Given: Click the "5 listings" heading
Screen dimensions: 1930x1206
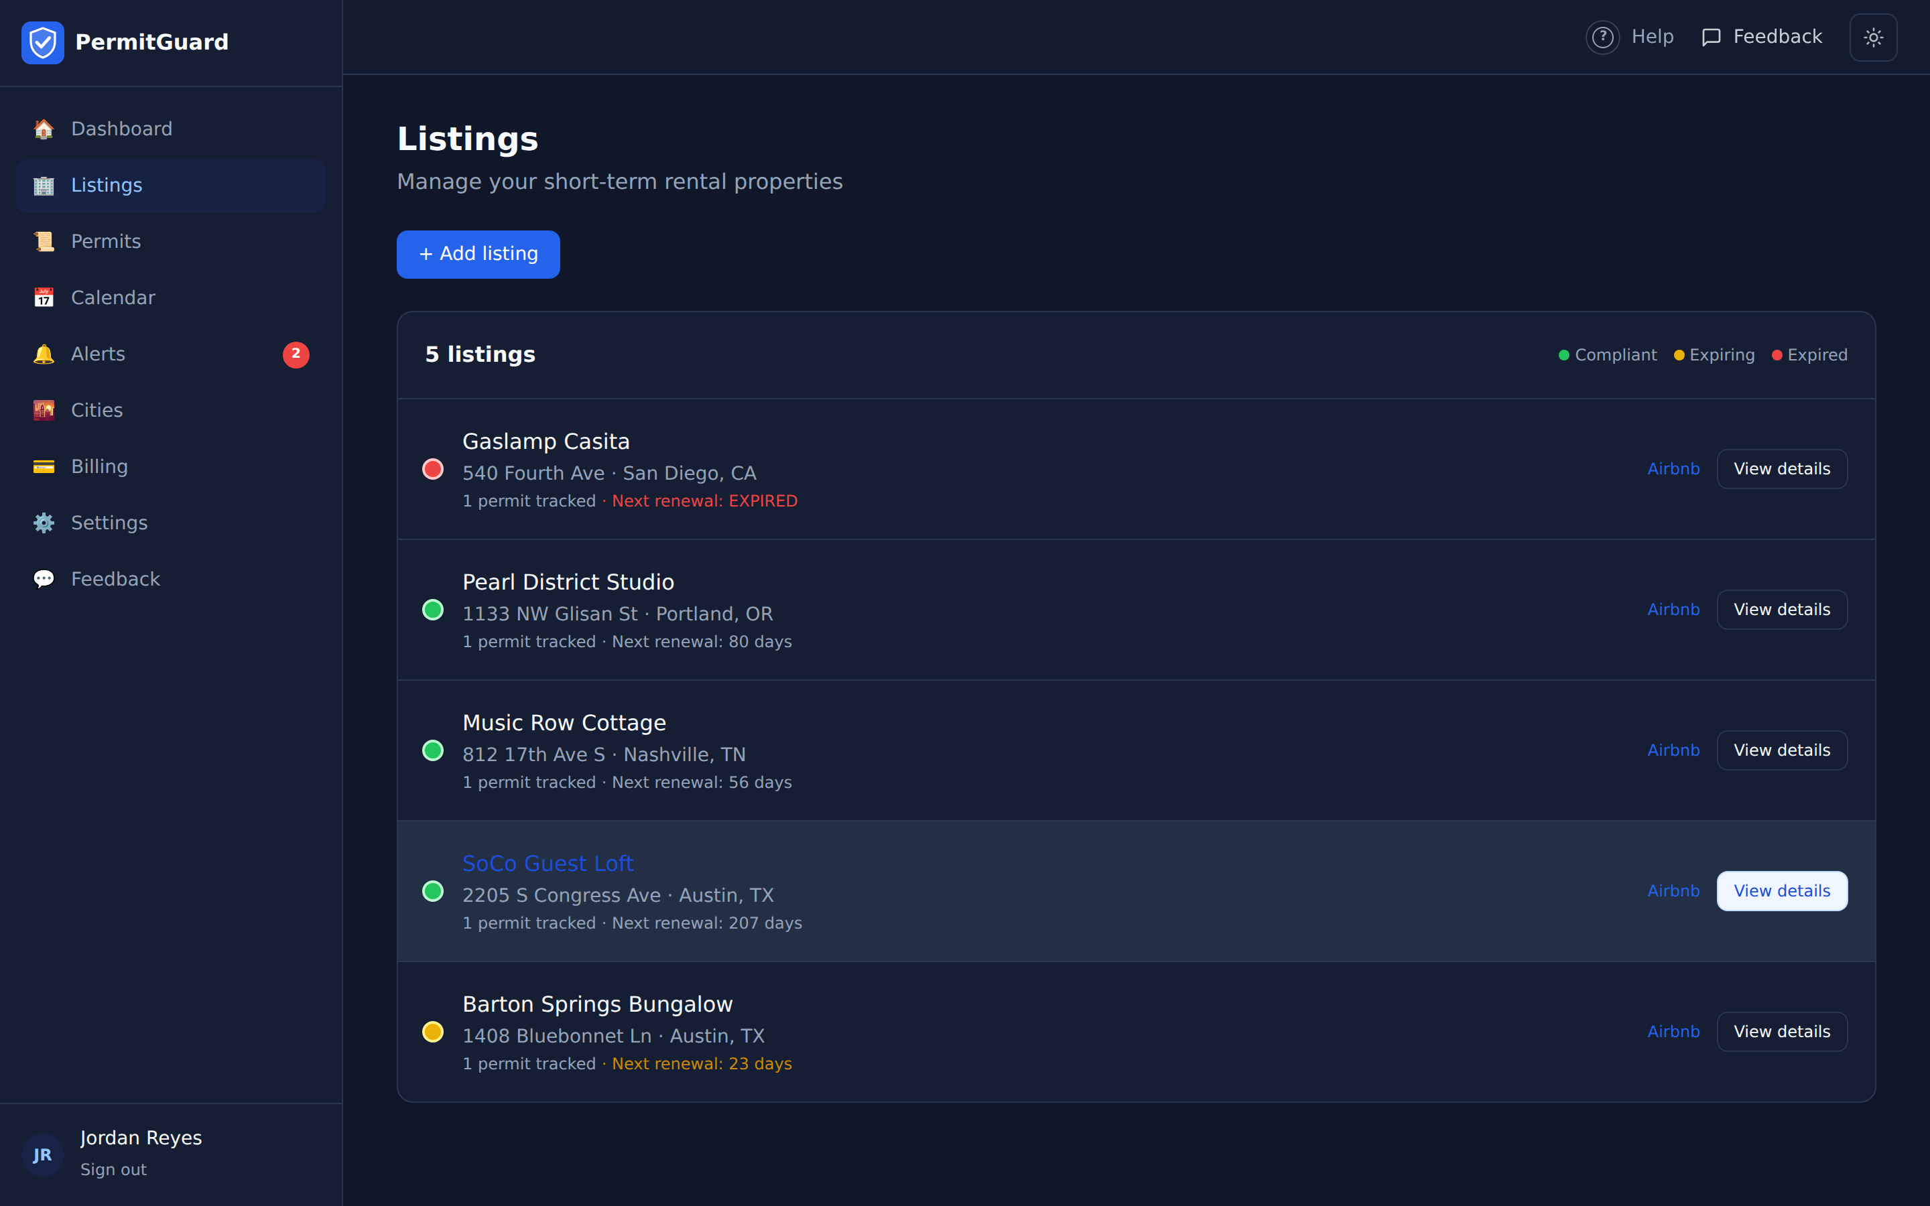Looking at the screenshot, I should 480,355.
